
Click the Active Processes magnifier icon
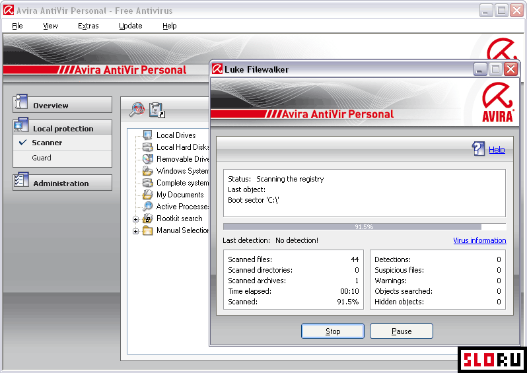pyautogui.click(x=147, y=207)
